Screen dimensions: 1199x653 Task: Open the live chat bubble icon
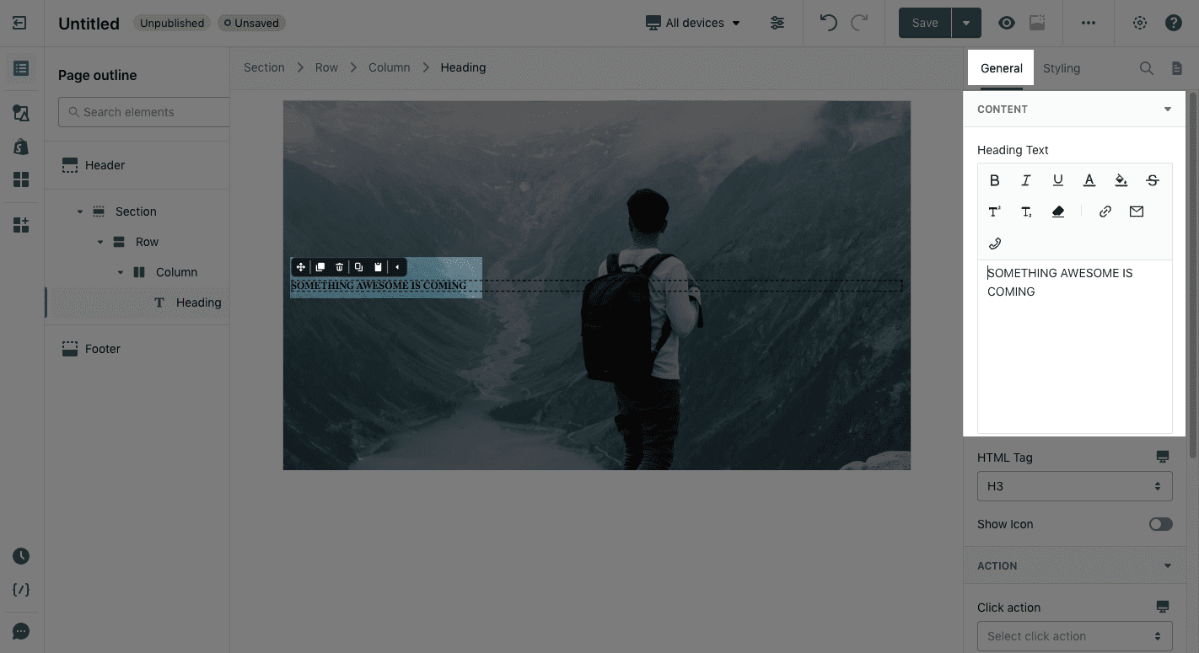click(x=21, y=632)
